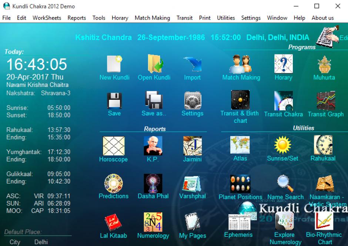348x246 pixels.
Task: Open the Name Search magnifier icon
Action: point(285,183)
